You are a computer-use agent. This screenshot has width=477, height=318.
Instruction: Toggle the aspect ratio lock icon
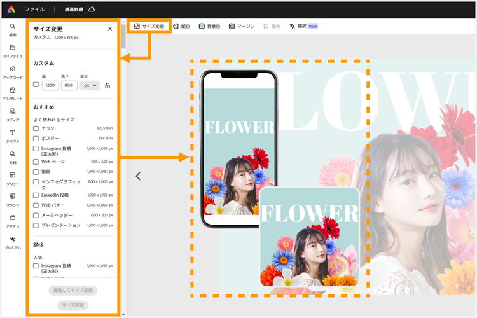click(x=107, y=85)
